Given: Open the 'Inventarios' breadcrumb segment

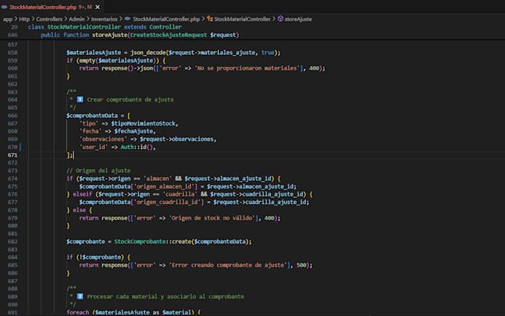Looking at the screenshot, I should [105, 19].
